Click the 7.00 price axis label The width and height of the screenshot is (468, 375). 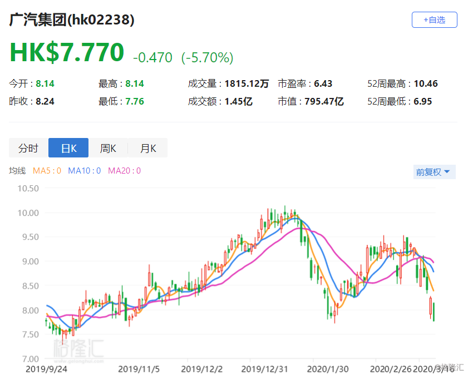click(x=31, y=359)
